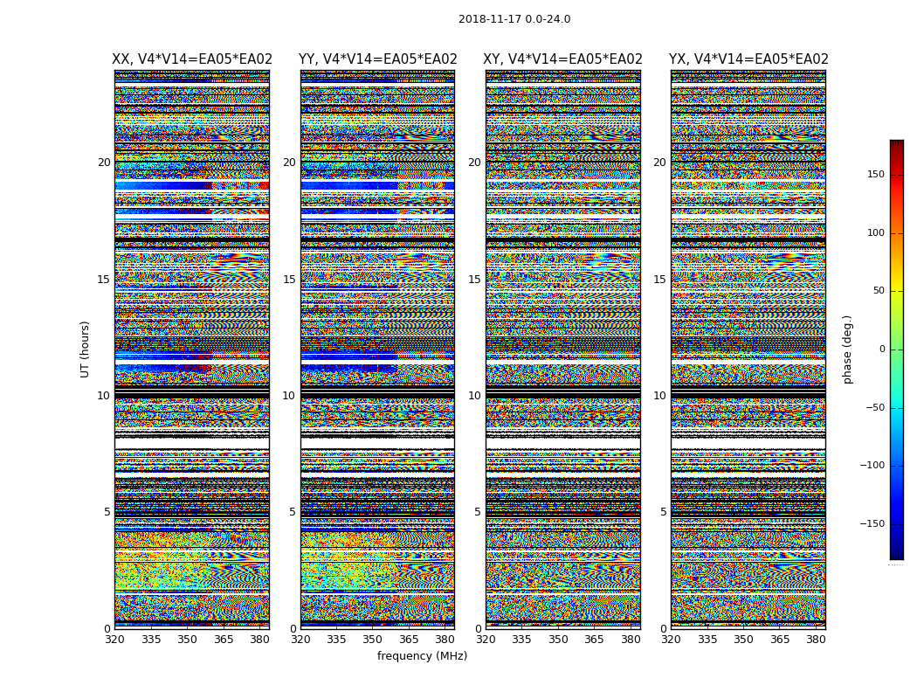Click the 365 tick under YX plot
917x699 pixels.
click(780, 640)
